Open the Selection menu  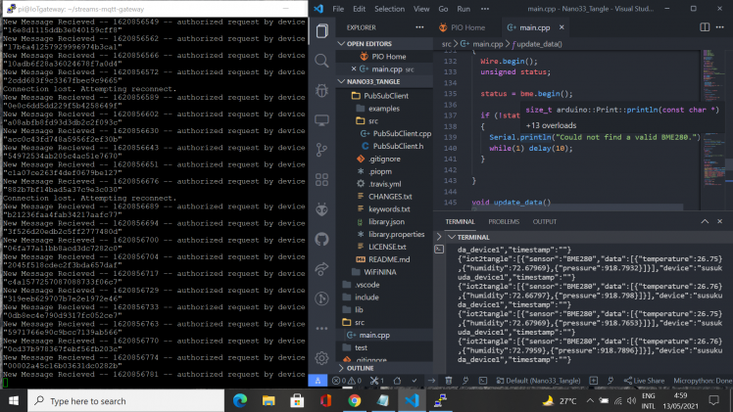pyautogui.click(x=388, y=9)
